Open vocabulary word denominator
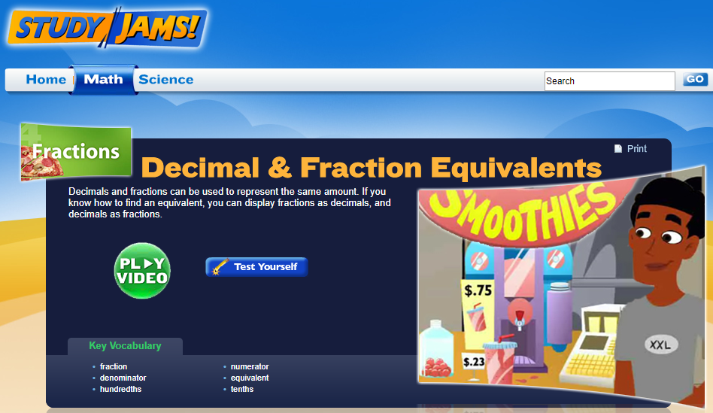The image size is (713, 413). 123,378
